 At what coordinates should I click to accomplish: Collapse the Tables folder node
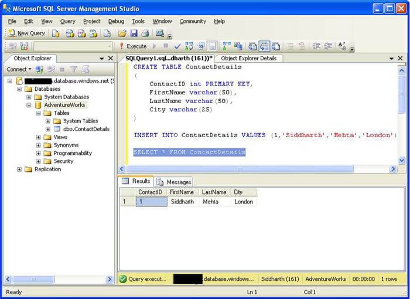pyautogui.click(x=39, y=113)
